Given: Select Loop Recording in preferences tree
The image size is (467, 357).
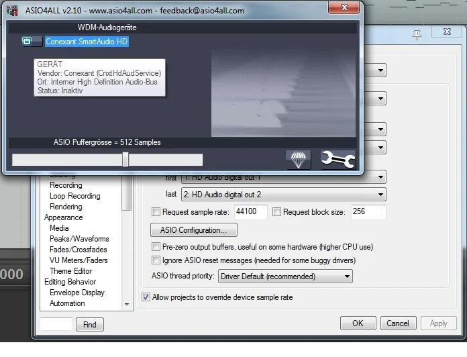Looking at the screenshot, I should pos(74,196).
